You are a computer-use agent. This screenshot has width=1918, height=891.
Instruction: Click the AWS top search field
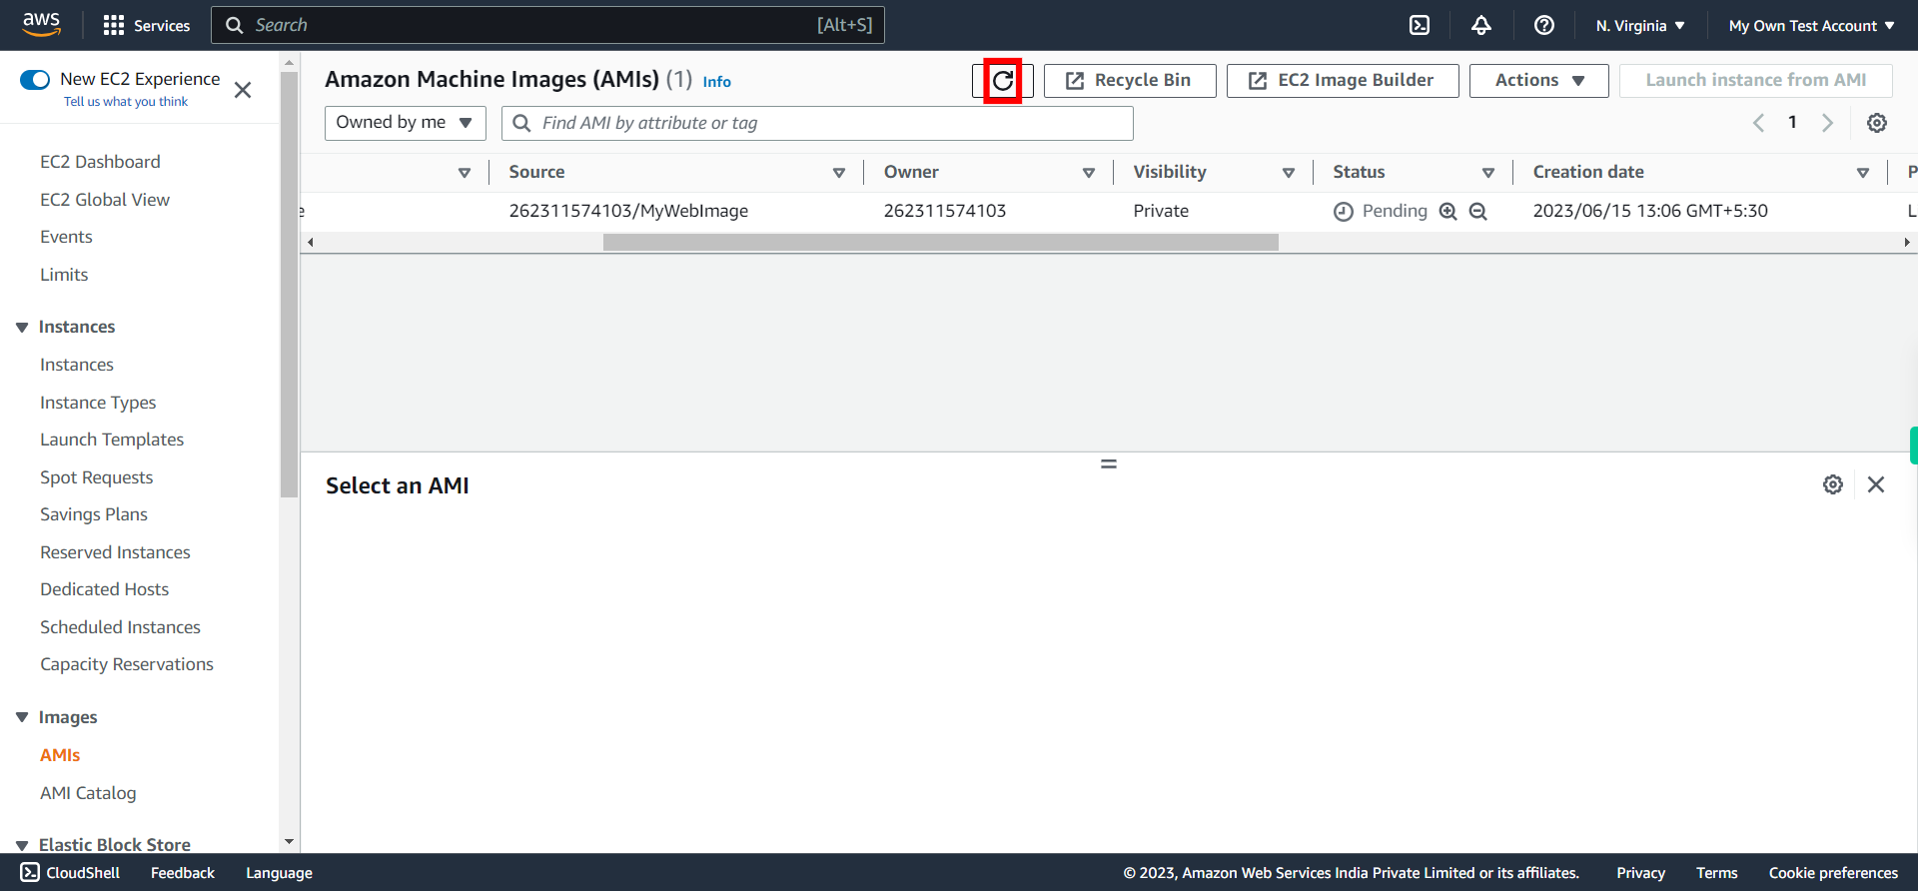pos(547,25)
